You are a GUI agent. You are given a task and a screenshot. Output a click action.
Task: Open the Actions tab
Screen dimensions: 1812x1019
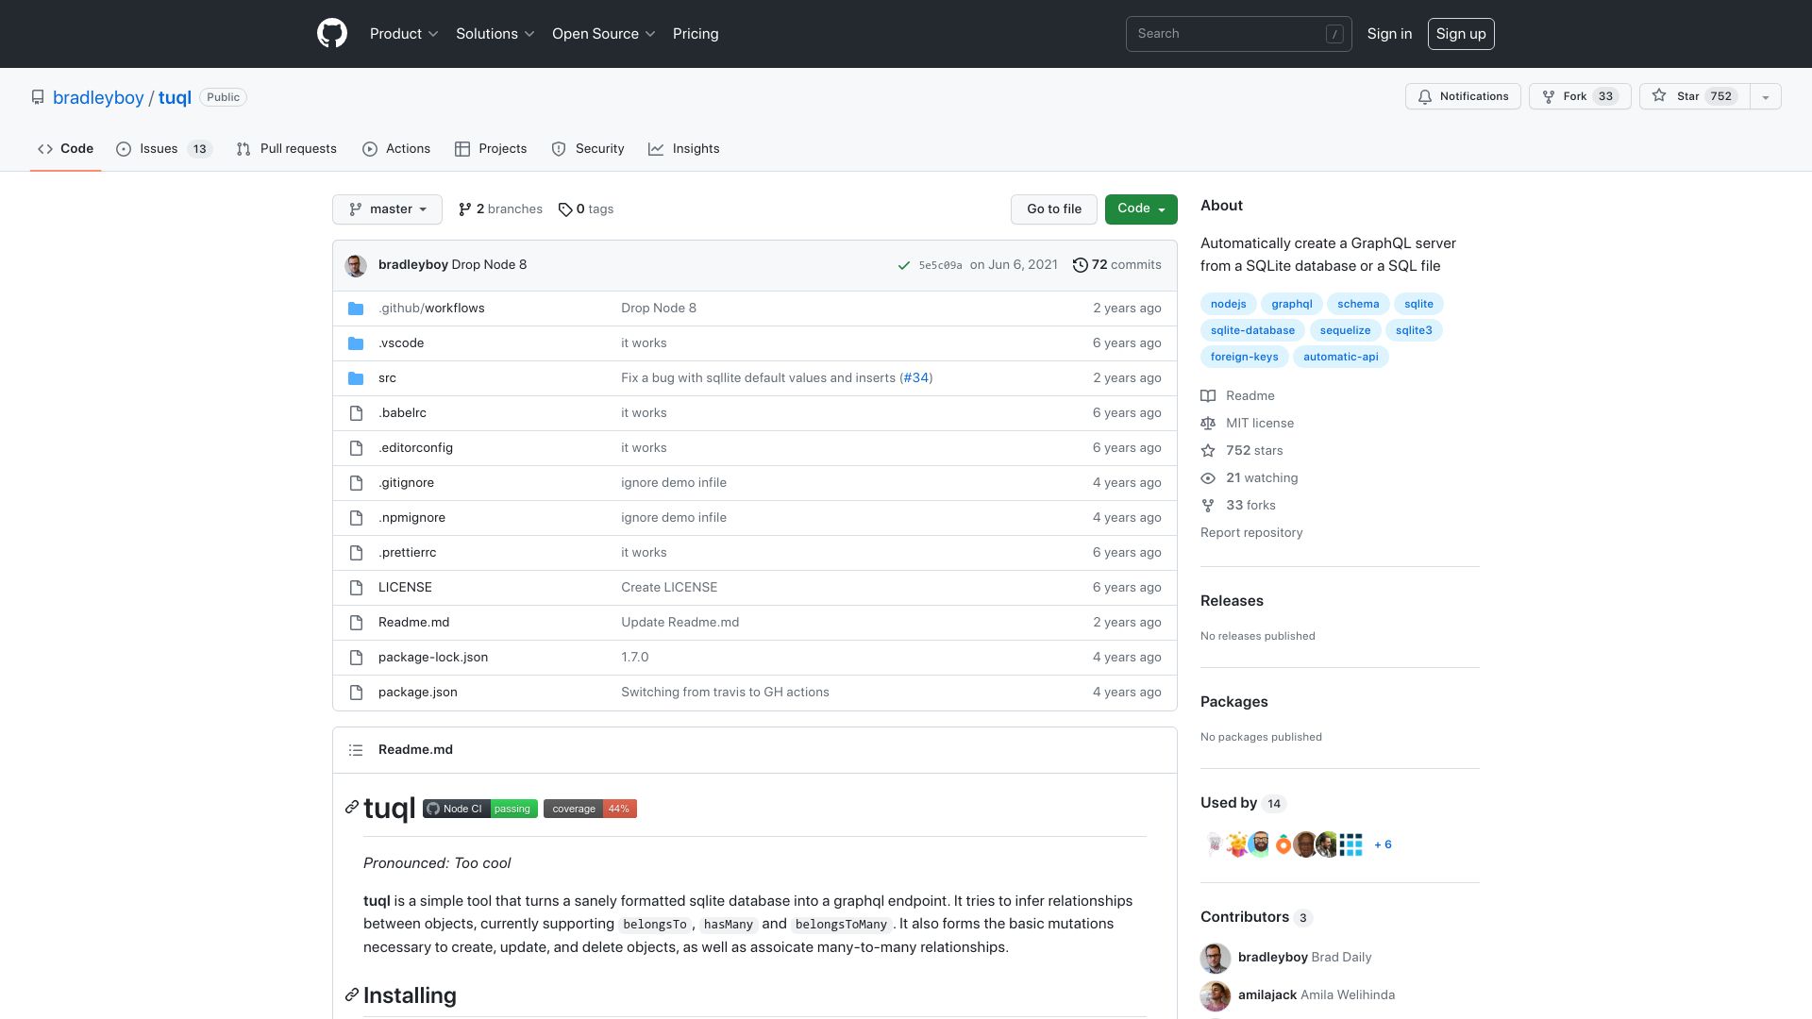pyautogui.click(x=396, y=149)
